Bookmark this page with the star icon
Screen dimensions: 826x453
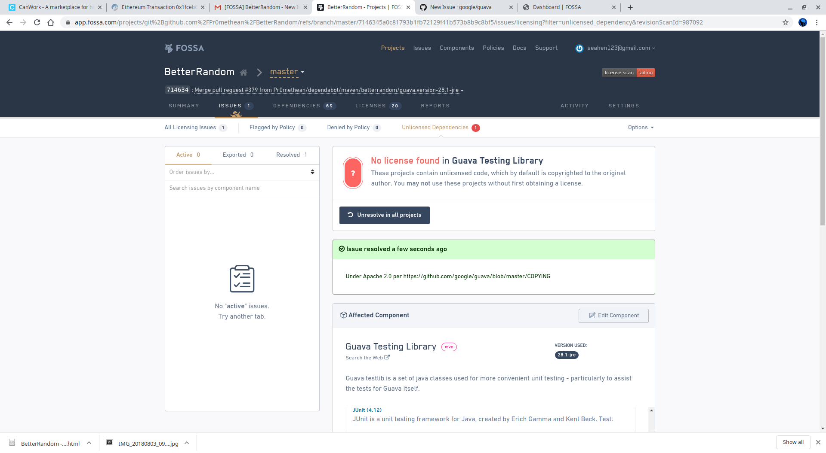[786, 22]
